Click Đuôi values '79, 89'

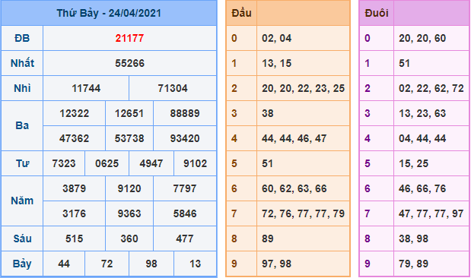coord(414,264)
